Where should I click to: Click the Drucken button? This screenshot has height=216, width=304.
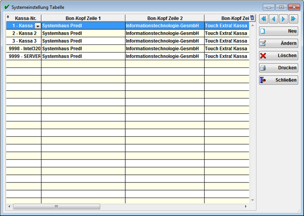278,68
